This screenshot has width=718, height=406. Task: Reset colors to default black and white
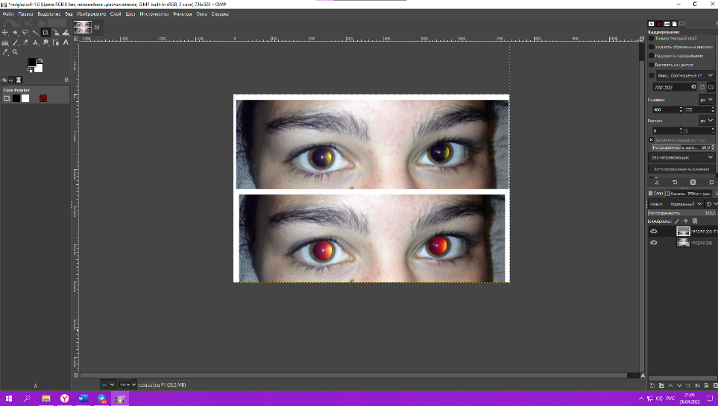[30, 71]
